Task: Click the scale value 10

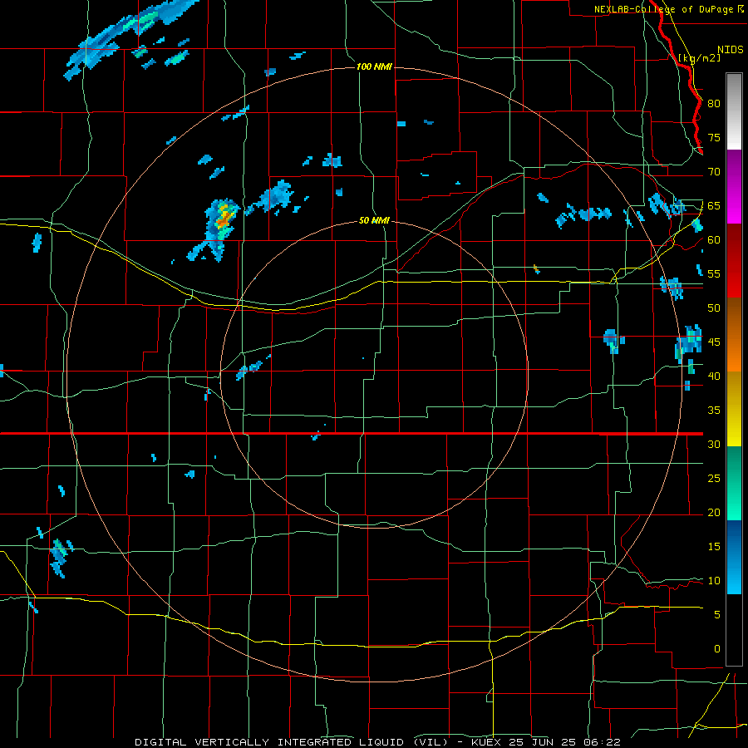Action: pos(714,581)
